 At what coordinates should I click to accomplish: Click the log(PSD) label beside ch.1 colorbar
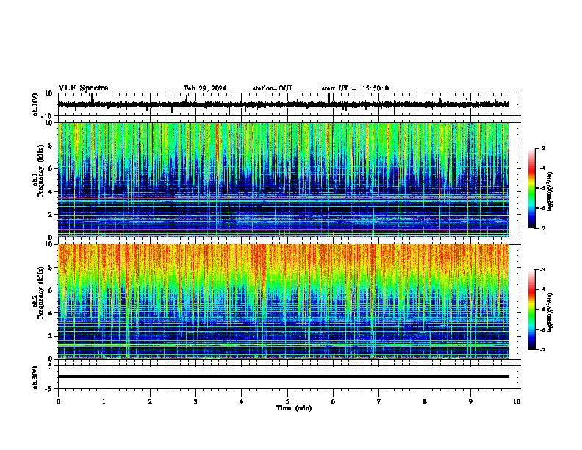click(x=550, y=192)
